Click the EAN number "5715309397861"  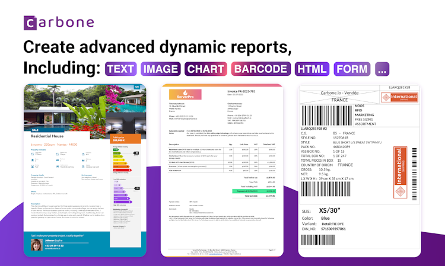(x=333, y=229)
